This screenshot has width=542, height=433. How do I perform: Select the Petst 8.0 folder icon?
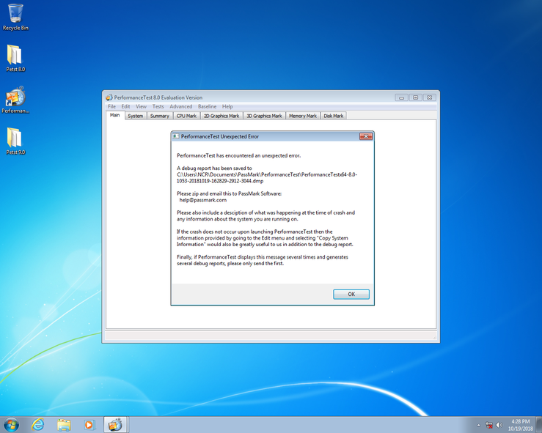[x=15, y=59]
